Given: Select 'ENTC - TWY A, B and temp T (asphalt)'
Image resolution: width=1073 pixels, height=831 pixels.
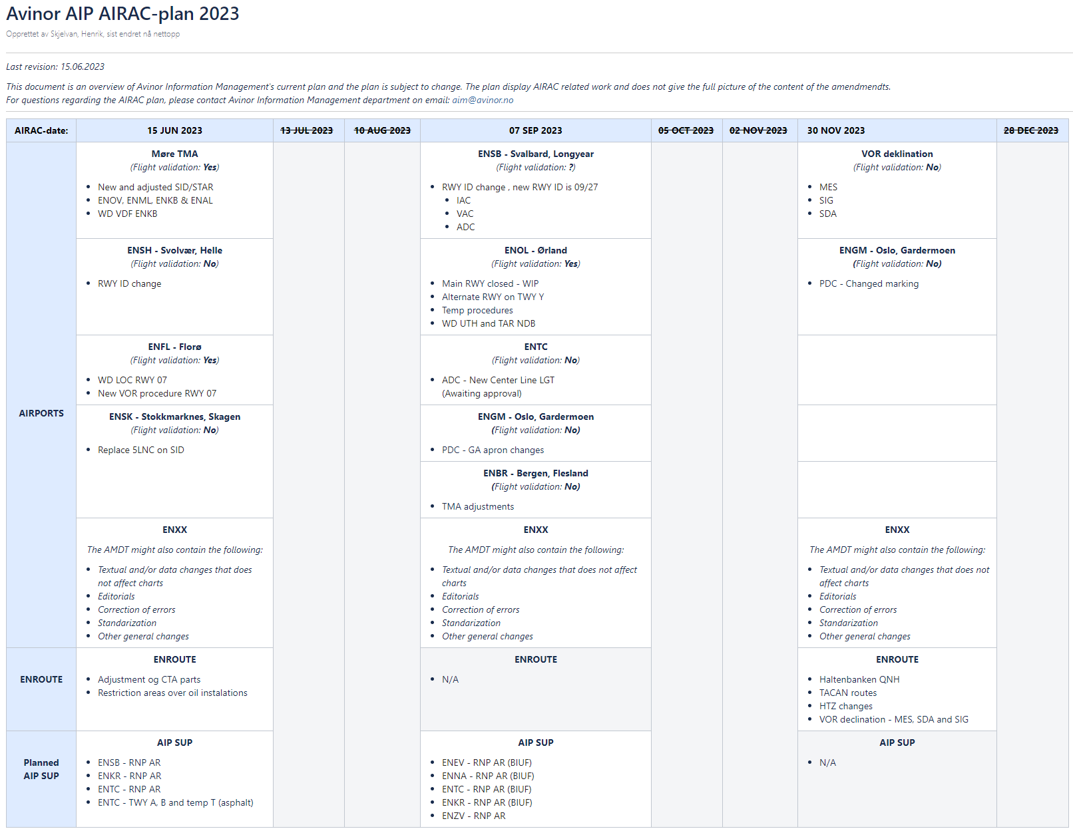Looking at the screenshot, I should tap(176, 802).
